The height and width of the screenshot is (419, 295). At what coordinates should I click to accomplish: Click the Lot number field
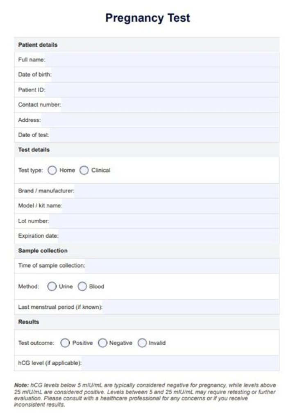[x=164, y=221]
